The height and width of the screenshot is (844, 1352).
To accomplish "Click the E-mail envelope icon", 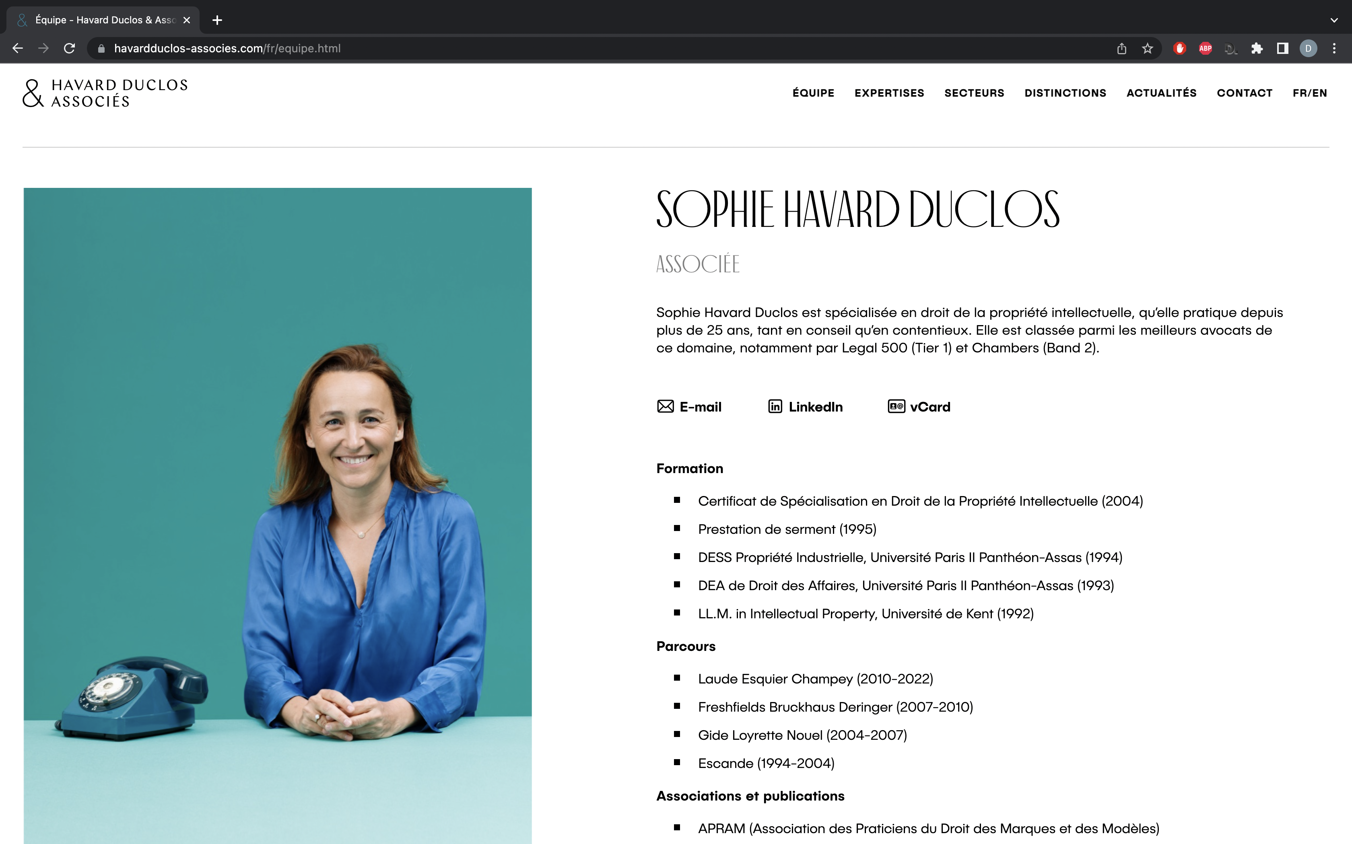I will pos(665,406).
